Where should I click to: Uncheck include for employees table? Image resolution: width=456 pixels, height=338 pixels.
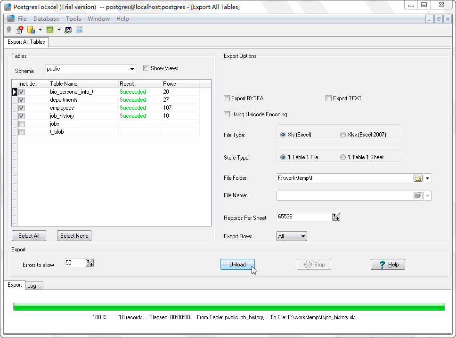(x=22, y=108)
